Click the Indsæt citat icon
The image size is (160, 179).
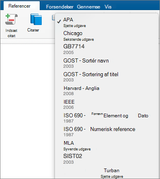[x=11, y=19]
